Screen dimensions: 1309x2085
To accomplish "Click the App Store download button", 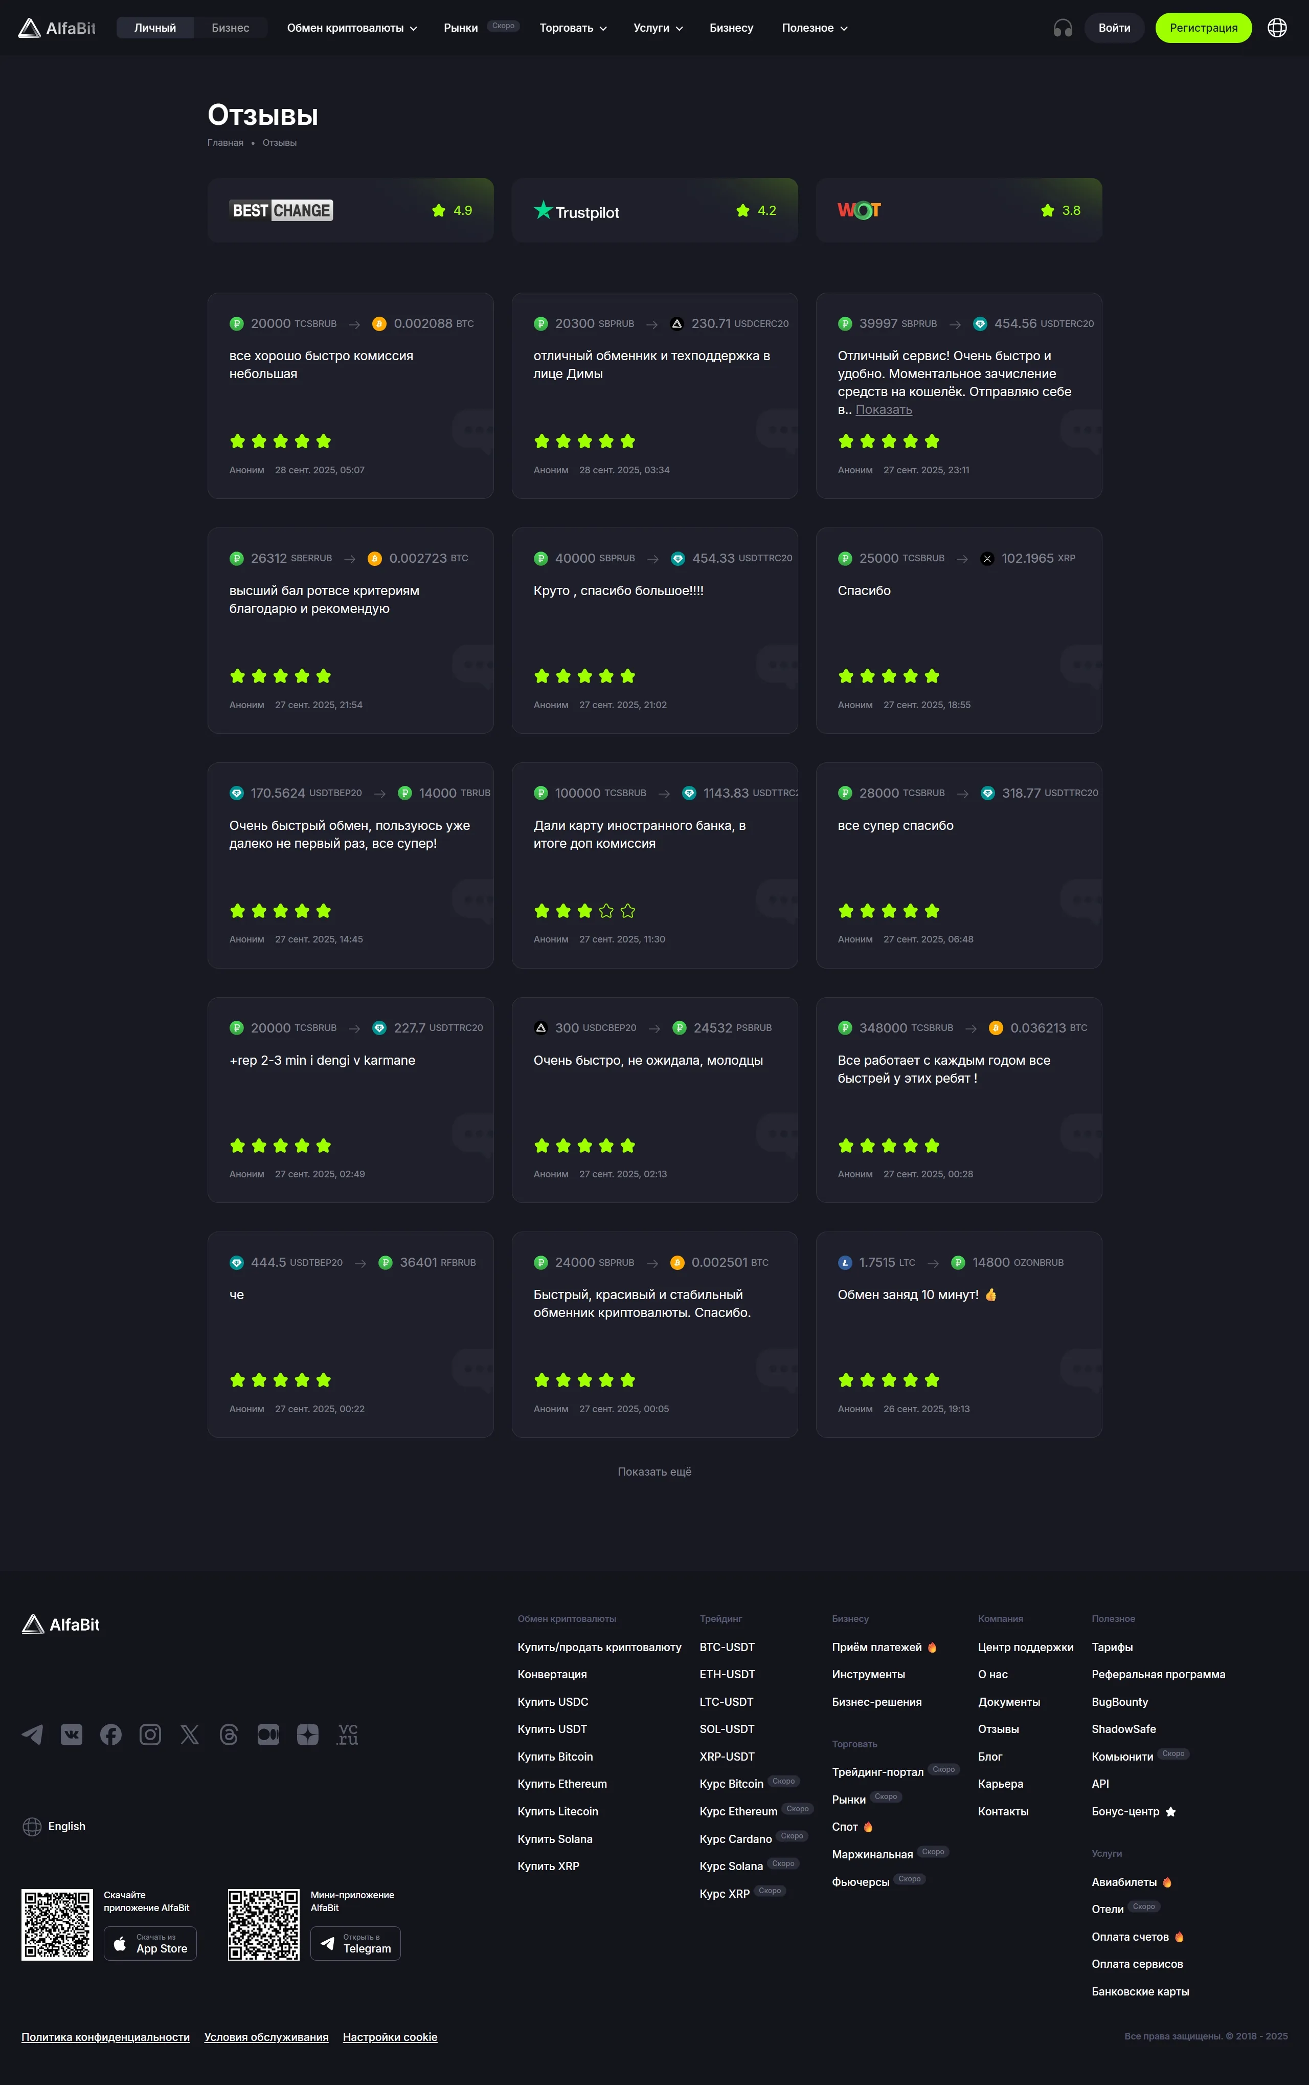I will pos(150,1943).
